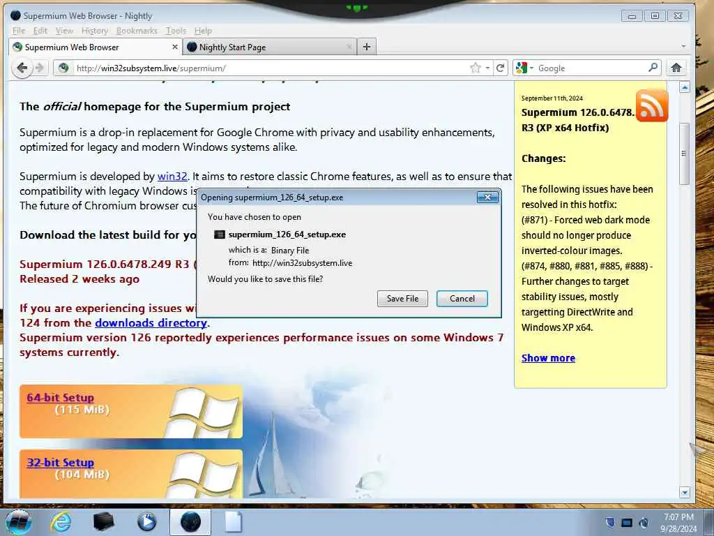Click the site identity globe icon in address bar

coord(63,68)
